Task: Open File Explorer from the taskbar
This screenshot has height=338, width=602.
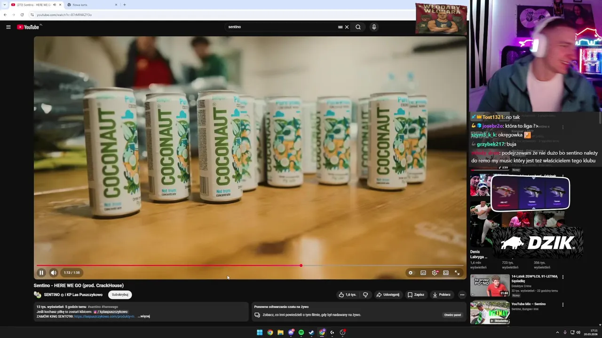Action: pos(280,332)
